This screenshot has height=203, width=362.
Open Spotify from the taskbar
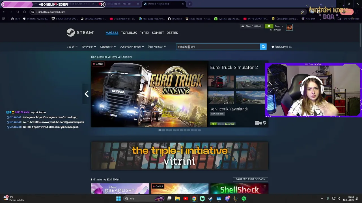click(x=244, y=198)
